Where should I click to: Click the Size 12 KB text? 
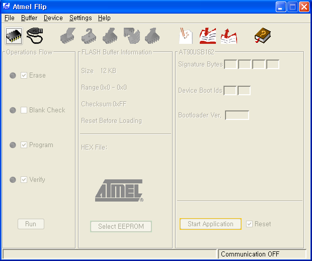click(x=99, y=71)
